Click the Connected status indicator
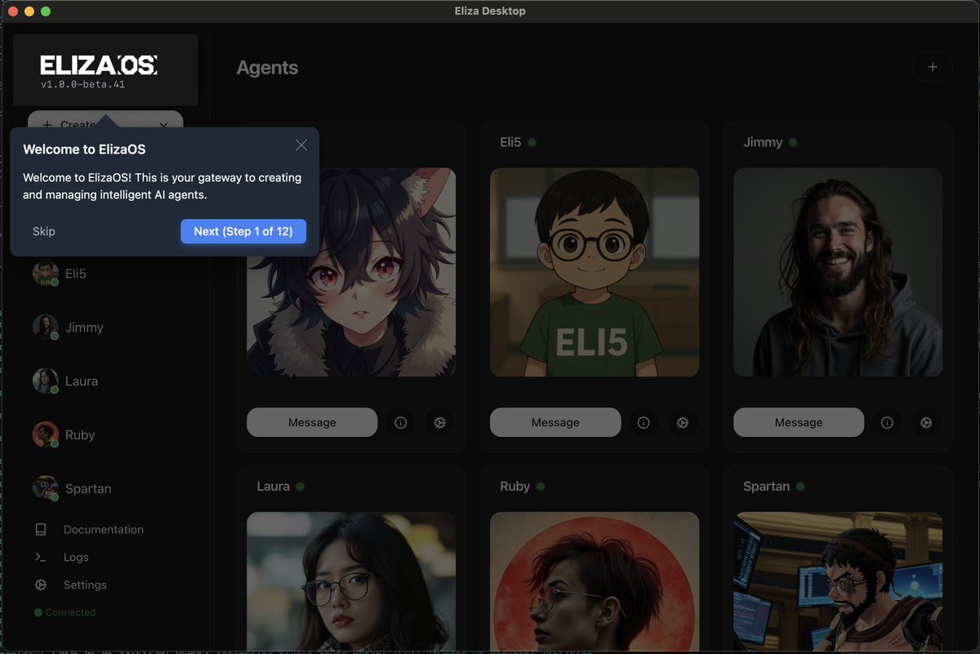 (65, 612)
